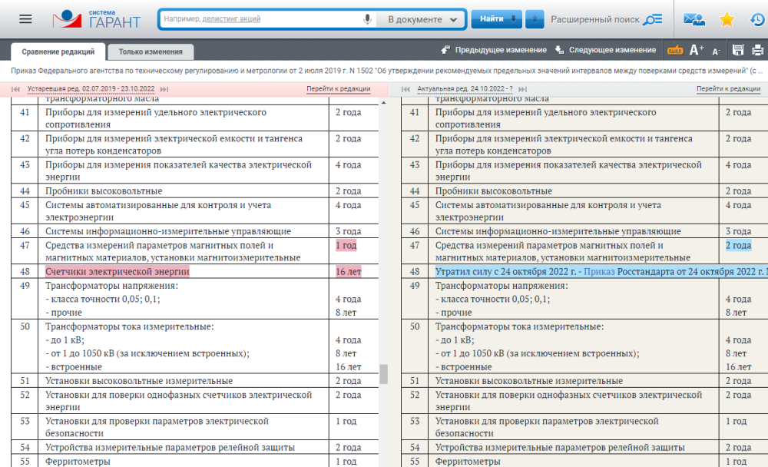This screenshot has height=467, width=768.
Task: Expand the 'В документе' search scope dropdown
Action: [423, 19]
